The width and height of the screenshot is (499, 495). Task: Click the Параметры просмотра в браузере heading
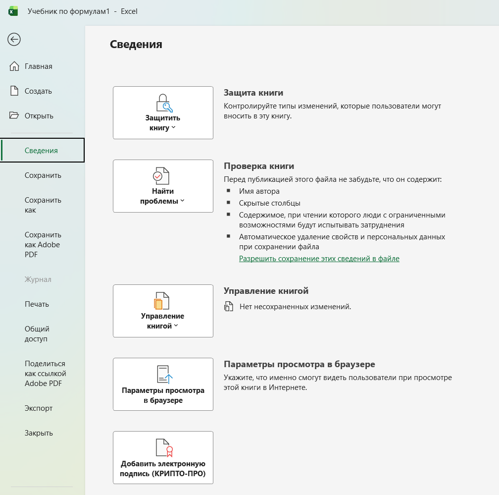[299, 364]
